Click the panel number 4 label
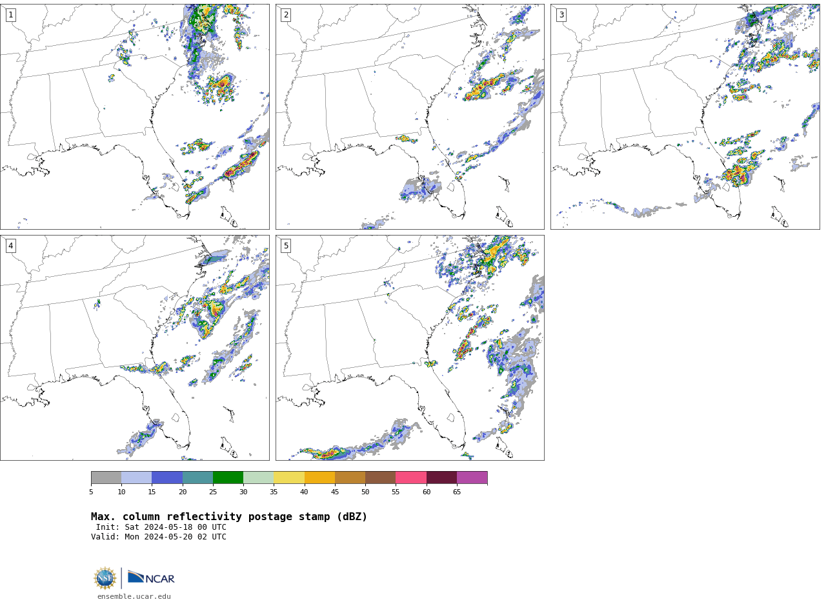The width and height of the screenshot is (826, 604). tap(10, 246)
